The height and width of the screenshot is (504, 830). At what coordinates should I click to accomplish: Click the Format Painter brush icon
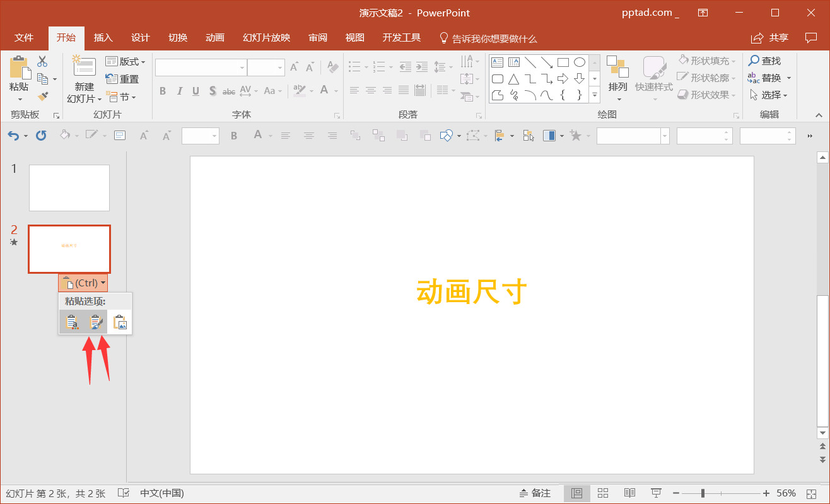pos(42,97)
